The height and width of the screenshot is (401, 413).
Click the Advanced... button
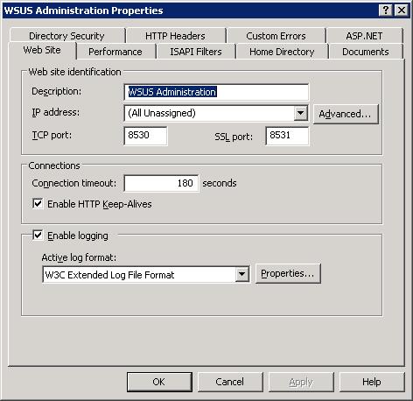pos(346,114)
